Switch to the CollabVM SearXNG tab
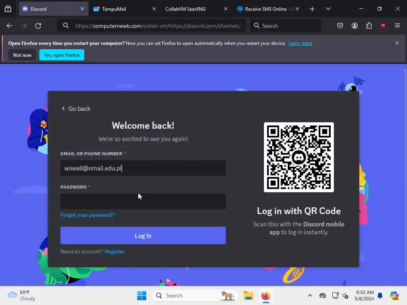407x305 pixels. pyautogui.click(x=196, y=9)
